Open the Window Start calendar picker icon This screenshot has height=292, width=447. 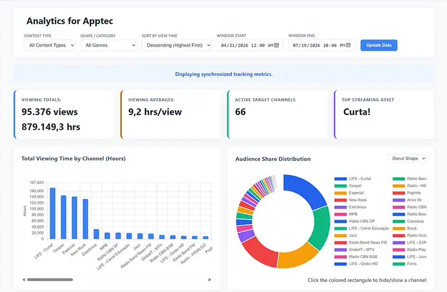(277, 45)
